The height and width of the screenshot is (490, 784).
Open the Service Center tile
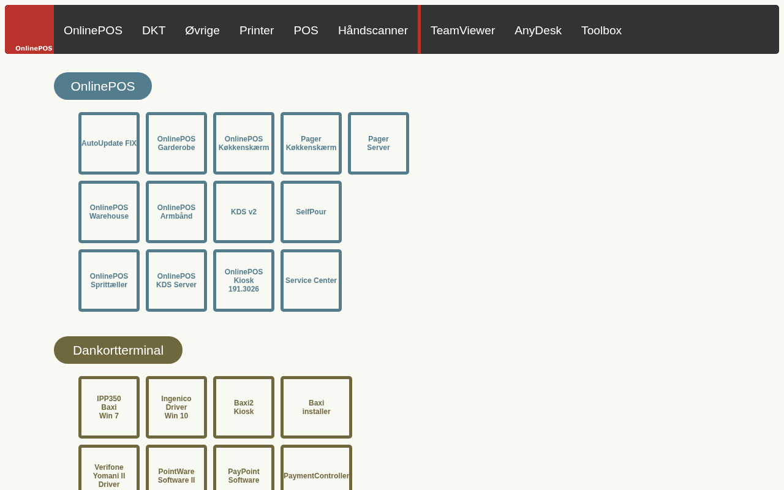click(311, 281)
